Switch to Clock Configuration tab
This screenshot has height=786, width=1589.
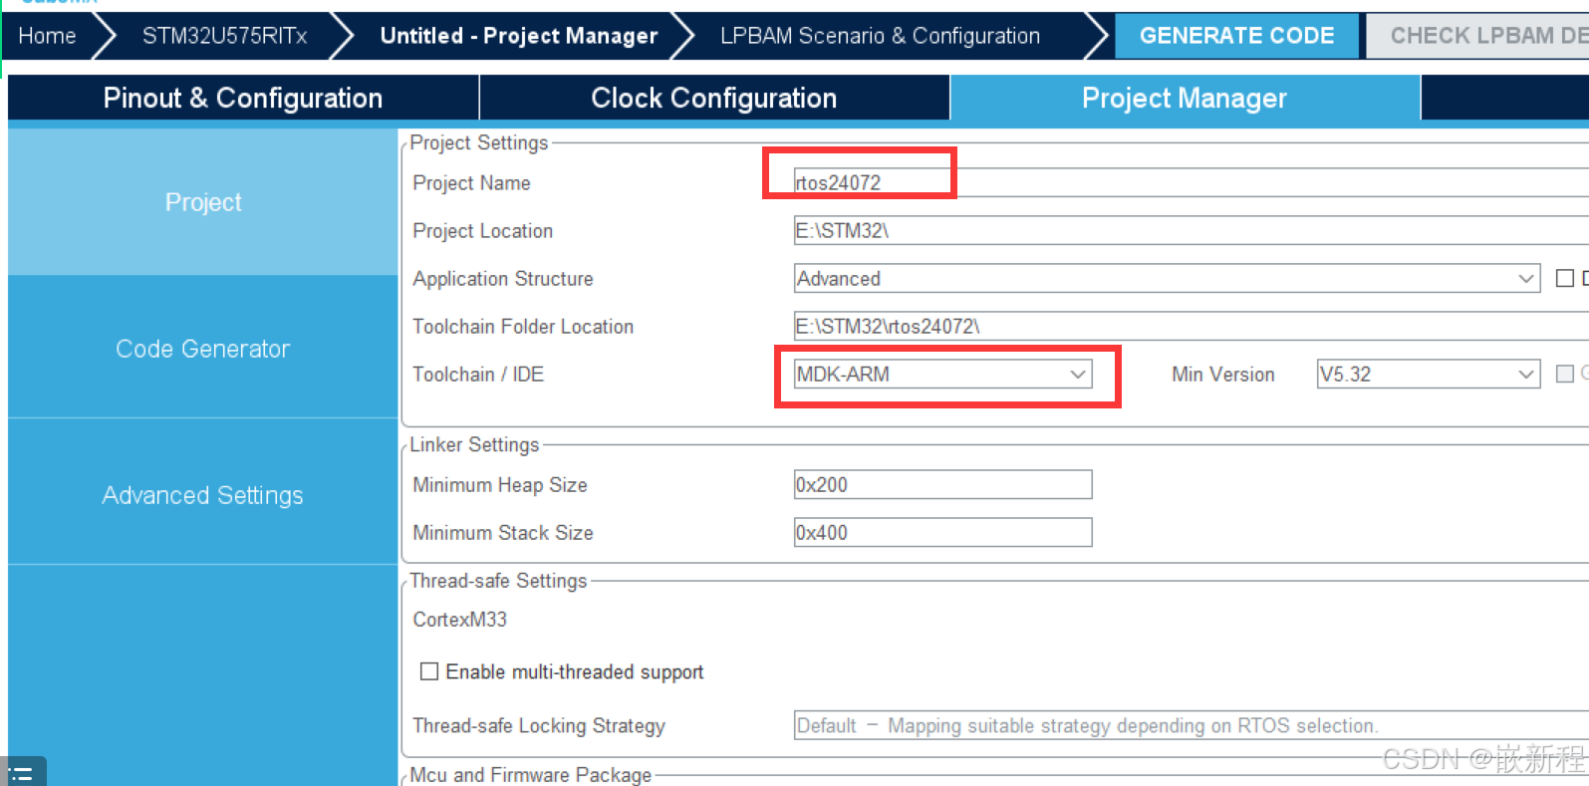coord(714,98)
